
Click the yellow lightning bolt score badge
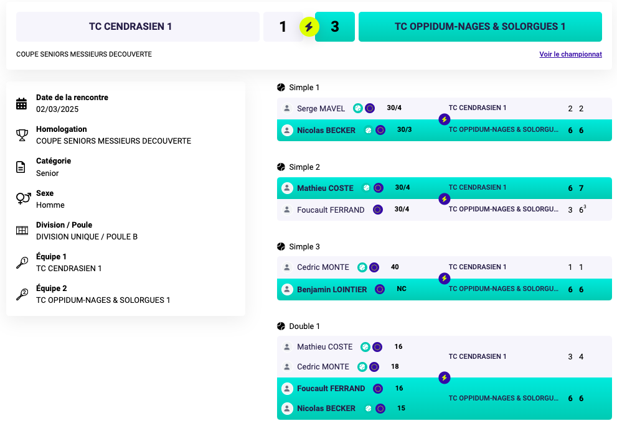click(x=309, y=27)
